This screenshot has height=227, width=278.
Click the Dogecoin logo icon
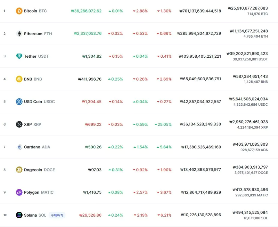(x=19, y=170)
